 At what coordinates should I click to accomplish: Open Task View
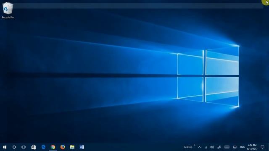coord(24,147)
